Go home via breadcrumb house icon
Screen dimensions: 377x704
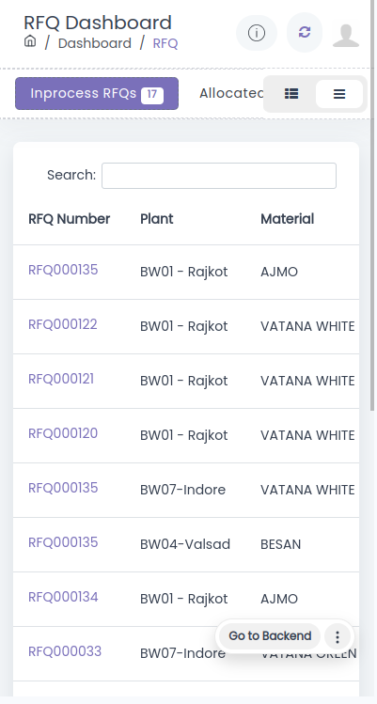30,41
